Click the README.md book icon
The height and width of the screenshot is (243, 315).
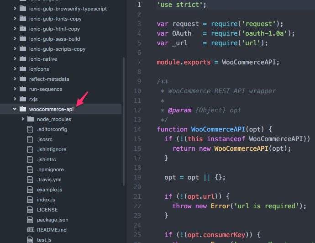pos(31,230)
